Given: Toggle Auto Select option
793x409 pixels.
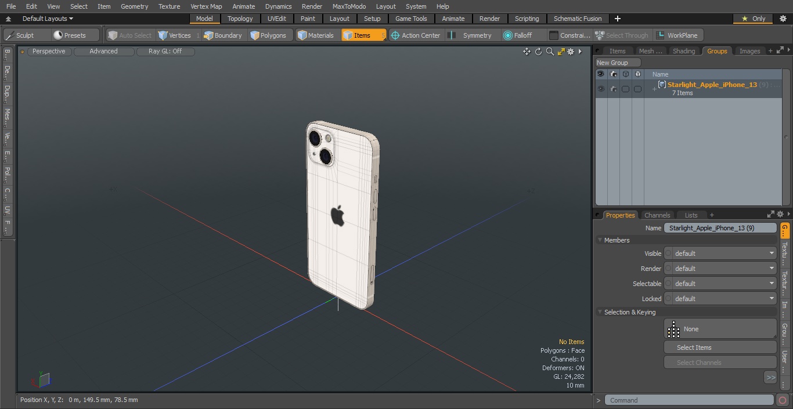Looking at the screenshot, I should pyautogui.click(x=129, y=35).
